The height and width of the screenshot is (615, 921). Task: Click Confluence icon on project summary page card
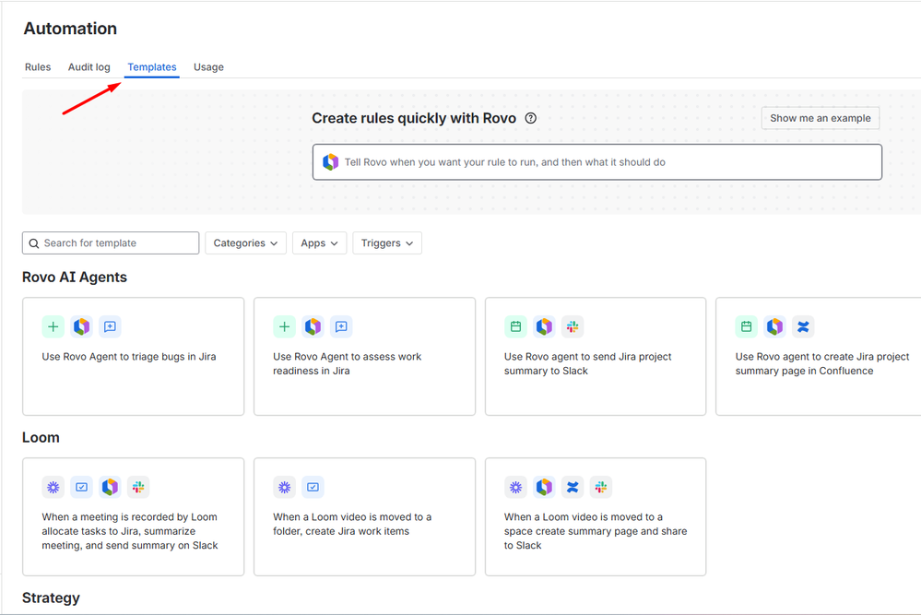pos(804,326)
